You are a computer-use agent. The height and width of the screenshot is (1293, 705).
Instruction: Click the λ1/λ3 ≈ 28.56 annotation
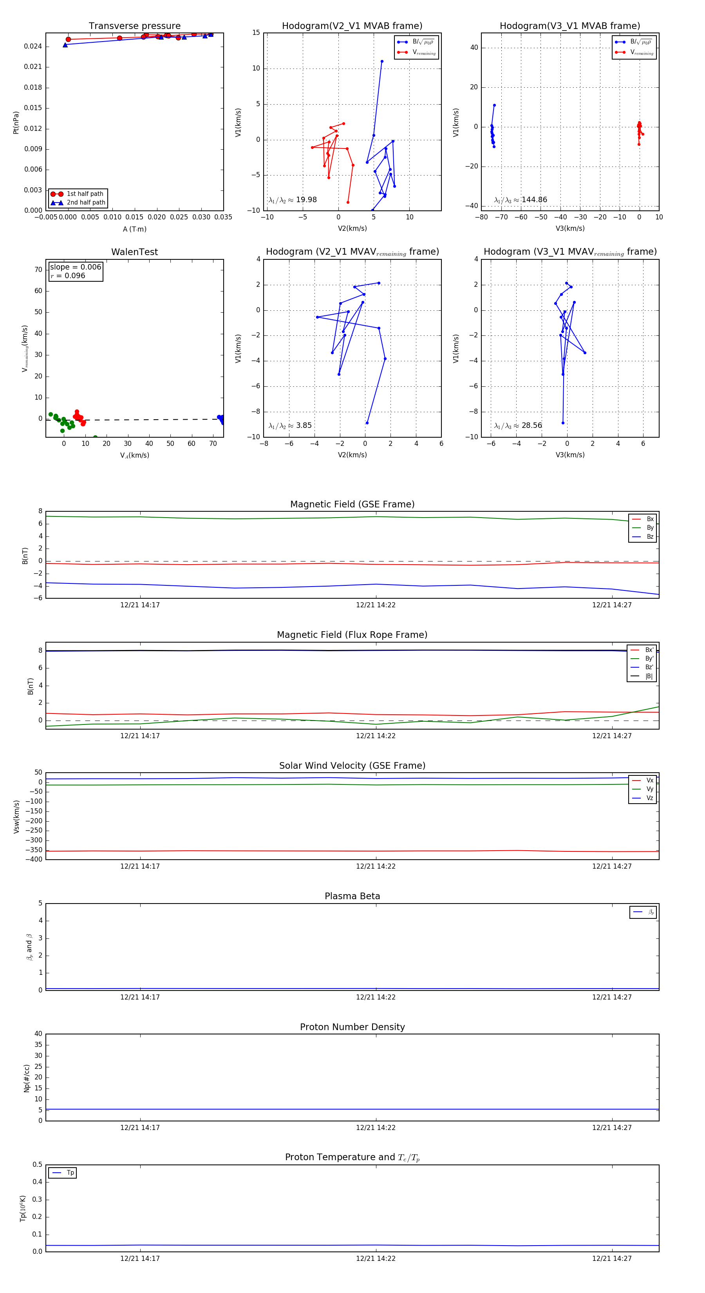(x=518, y=426)
